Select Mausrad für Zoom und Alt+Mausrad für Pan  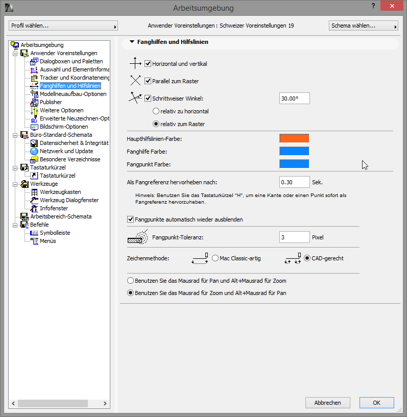130,293
